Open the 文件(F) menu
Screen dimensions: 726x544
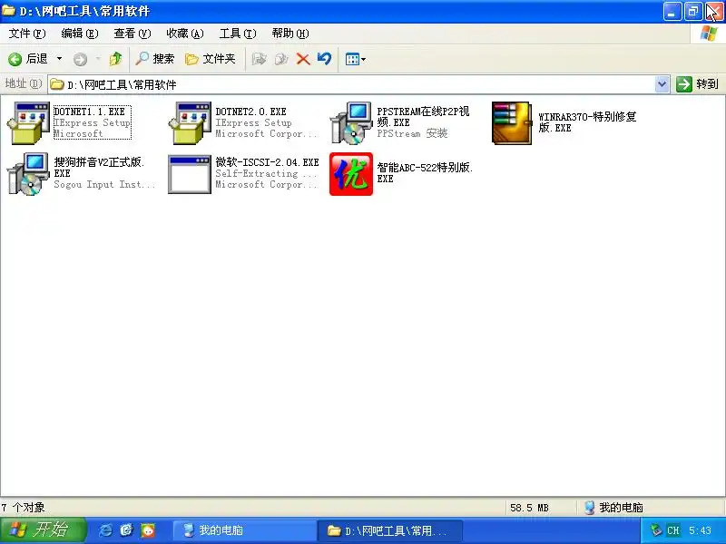(27, 34)
